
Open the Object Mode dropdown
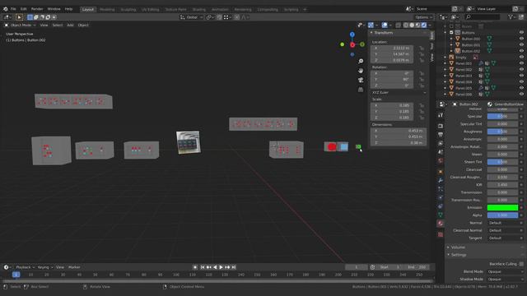20,25
